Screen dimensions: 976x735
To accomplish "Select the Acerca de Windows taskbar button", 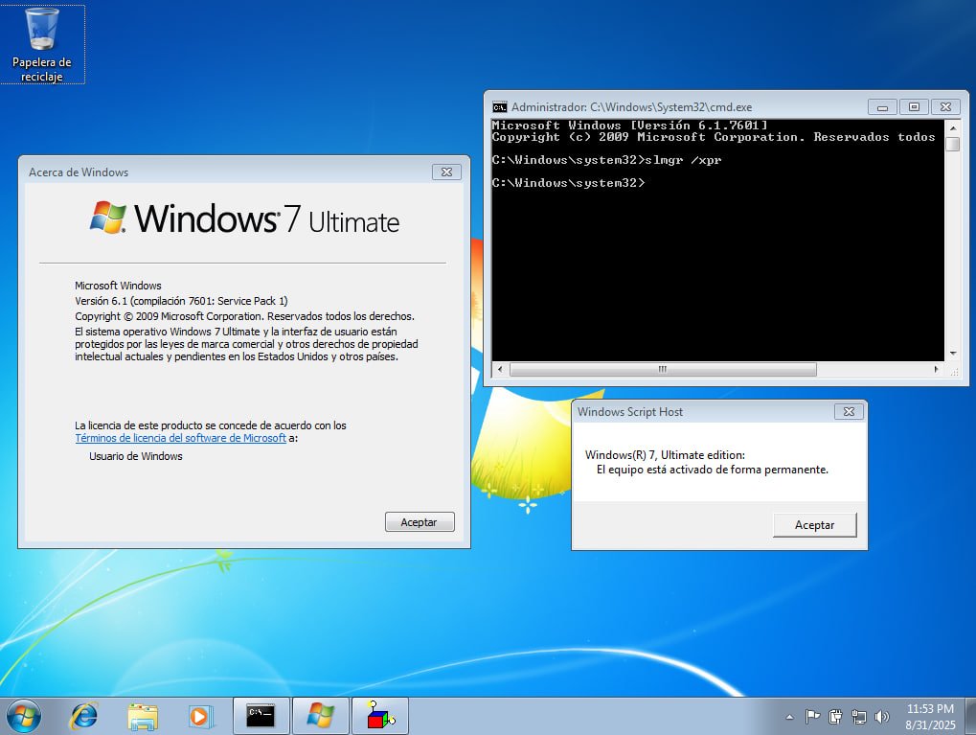I will 320,715.
